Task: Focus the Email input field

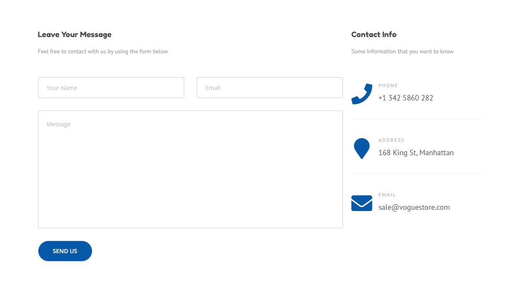Action: [x=270, y=88]
